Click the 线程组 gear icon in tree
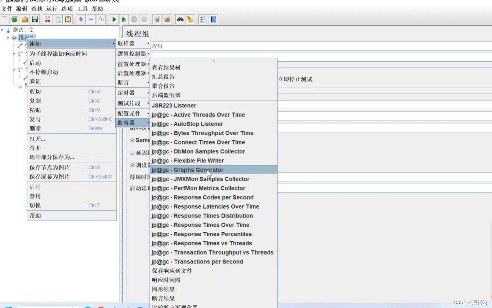The image size is (492, 308). tap(14, 38)
